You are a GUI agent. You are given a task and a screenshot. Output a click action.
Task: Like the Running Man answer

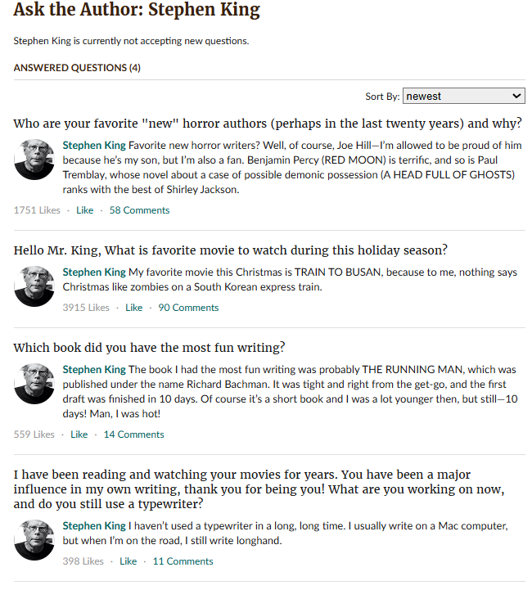point(79,435)
